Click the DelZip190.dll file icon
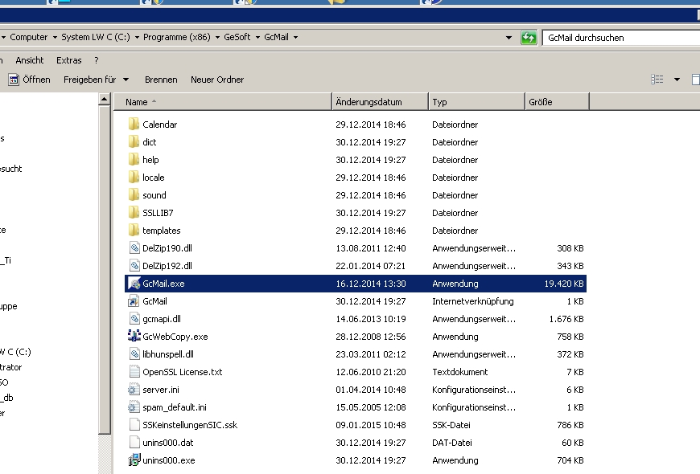Image resolution: width=700 pixels, height=474 pixels. pos(134,248)
